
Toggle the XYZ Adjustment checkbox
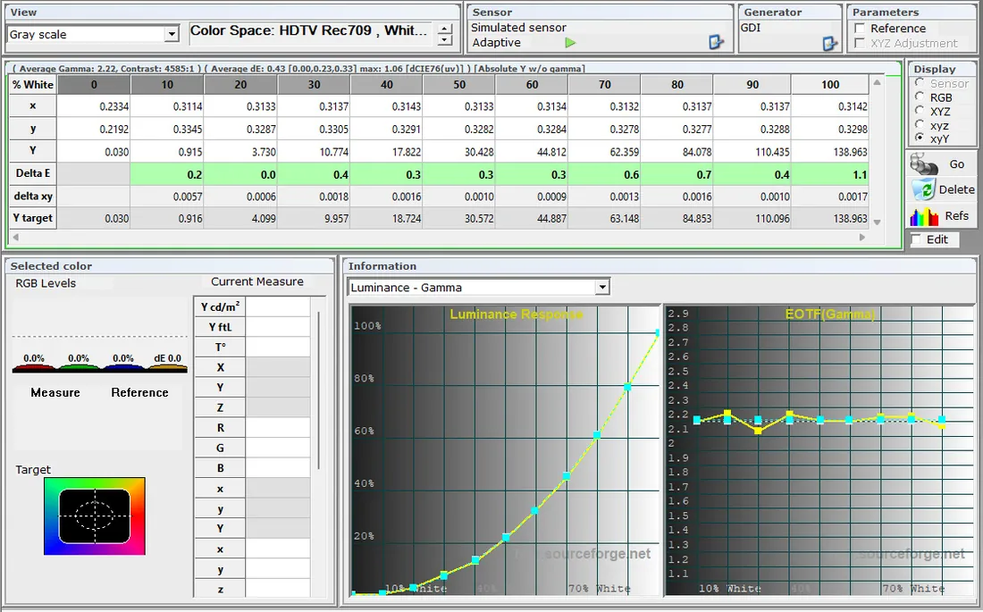click(860, 43)
